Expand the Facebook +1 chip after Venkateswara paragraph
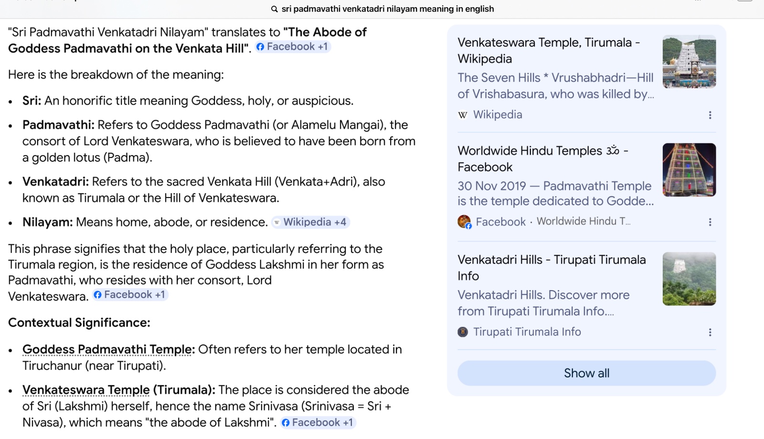764x439 pixels. [x=130, y=295]
